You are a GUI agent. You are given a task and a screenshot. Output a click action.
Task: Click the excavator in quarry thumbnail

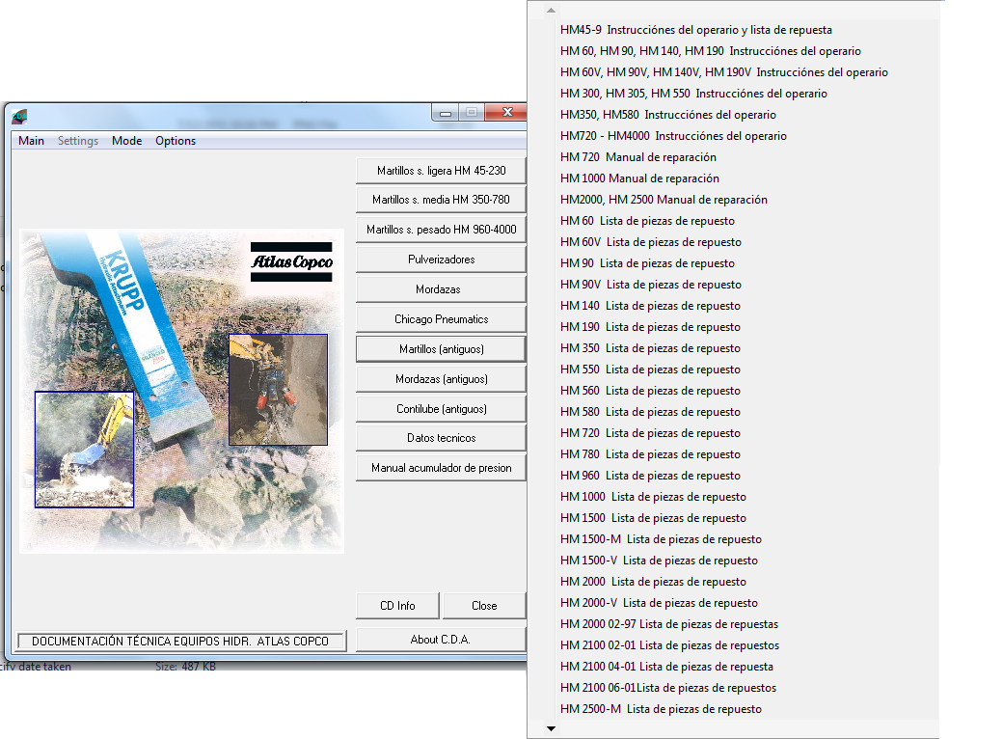click(x=85, y=450)
